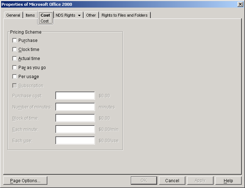Image resolution: width=245 pixels, height=188 pixels.
Task: Expand the NDS Rights dropdown arrow
Action: 79,15
